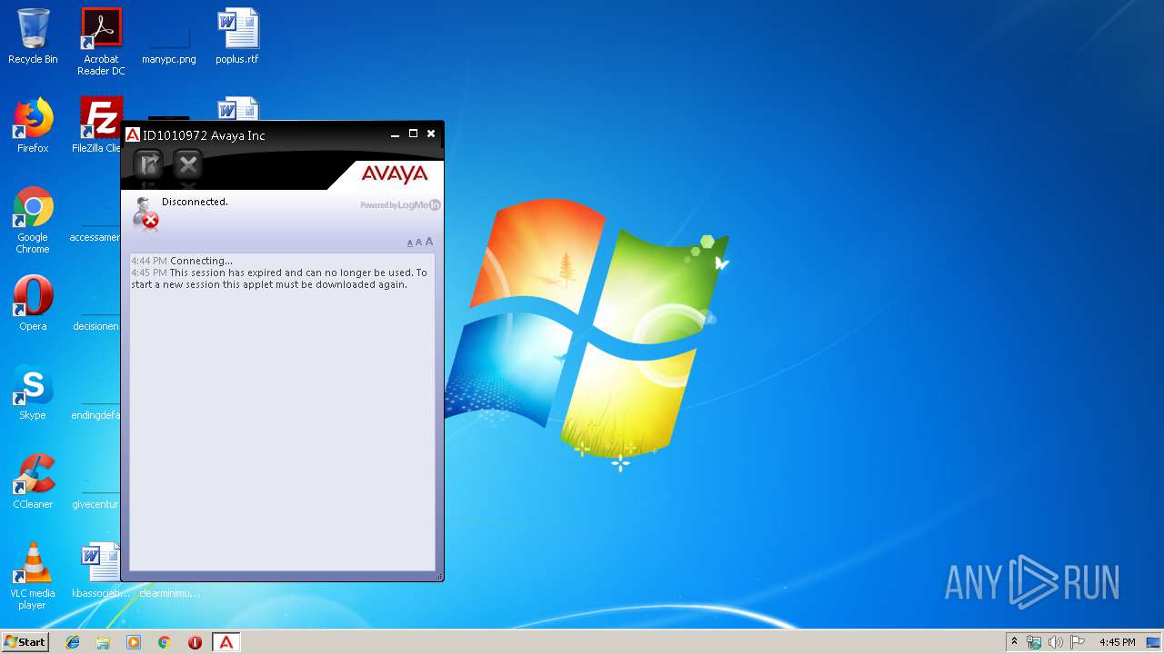Show hidden system tray icons
The image size is (1164, 654).
click(x=1014, y=642)
